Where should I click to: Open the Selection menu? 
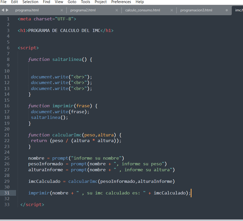(x=30, y=2)
